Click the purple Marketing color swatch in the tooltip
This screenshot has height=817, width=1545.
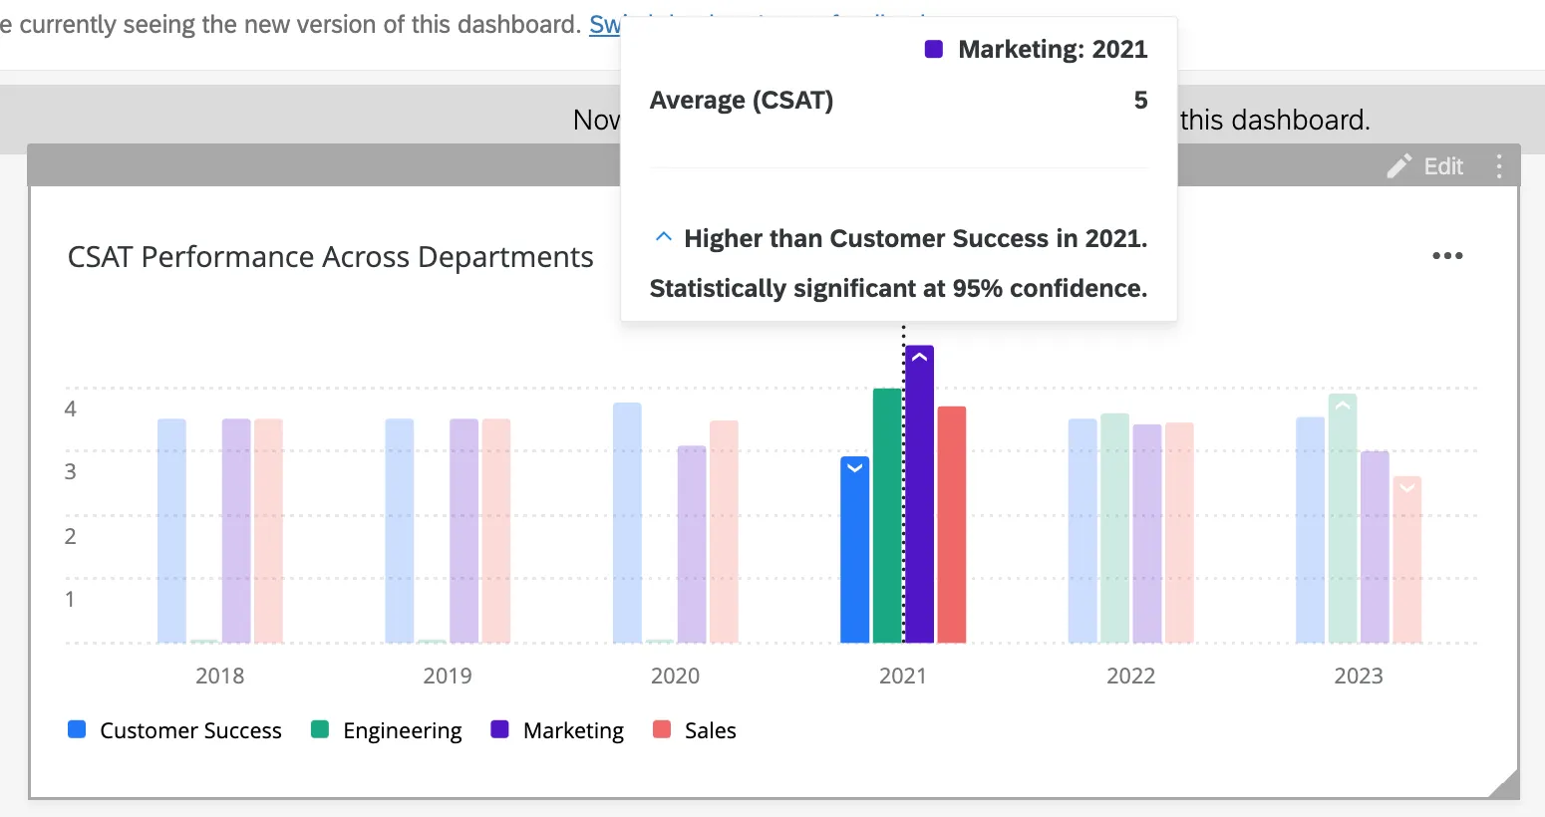coord(933,48)
